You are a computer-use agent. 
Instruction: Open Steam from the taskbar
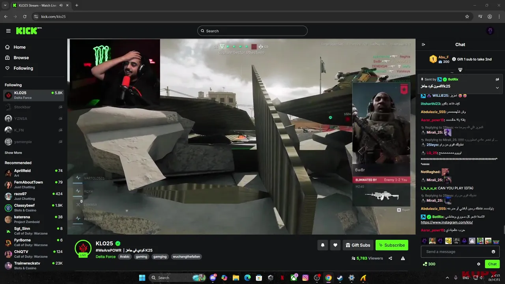(340, 278)
